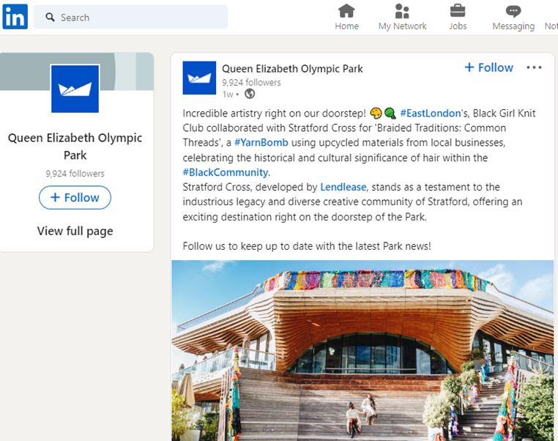This screenshot has width=558, height=441.
Task: Click the LinkedIn logo icon
Action: (x=15, y=16)
